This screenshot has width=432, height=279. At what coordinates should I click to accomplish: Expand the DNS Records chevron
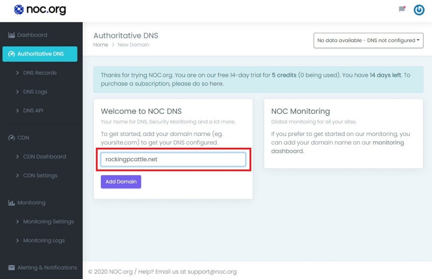pos(17,73)
